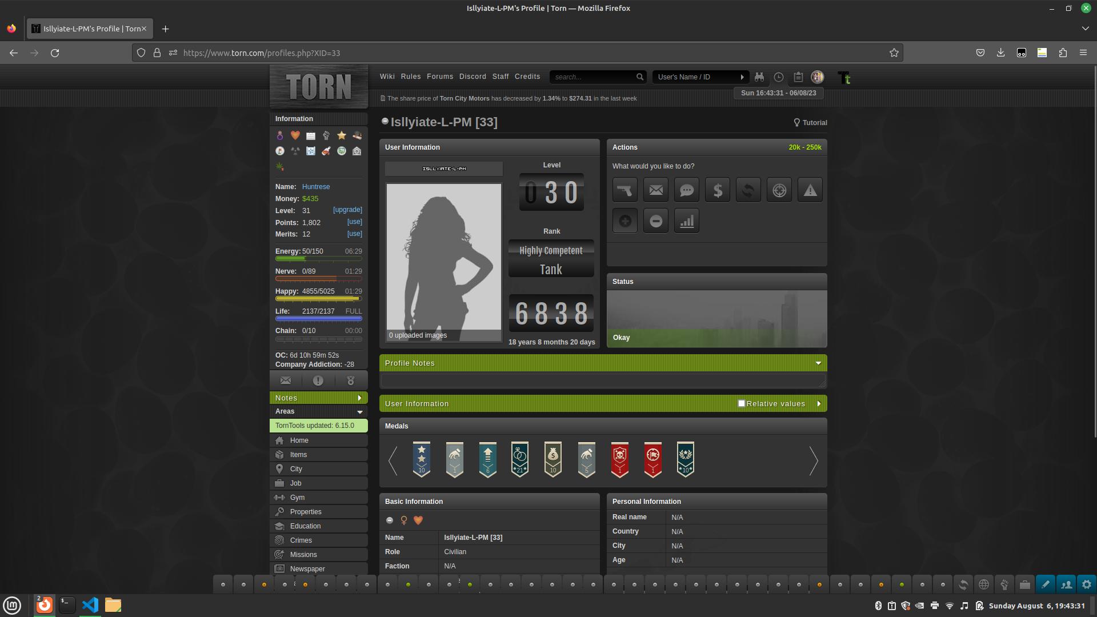
Task: Expand the User Information section
Action: click(818, 403)
